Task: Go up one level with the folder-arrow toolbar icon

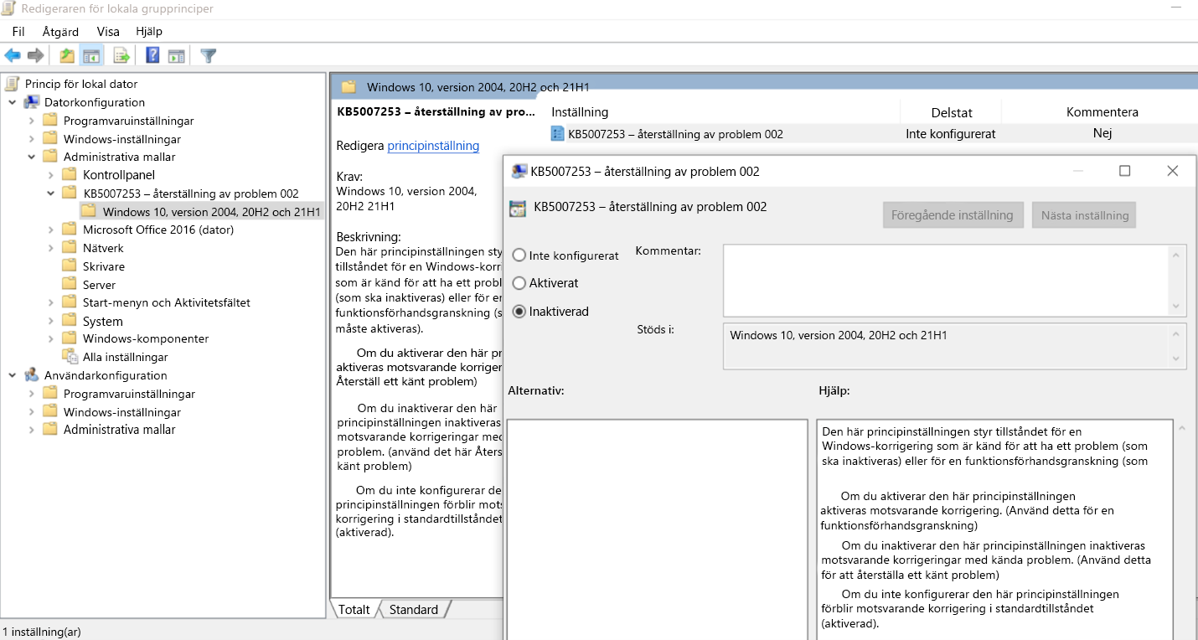Action: coord(67,56)
